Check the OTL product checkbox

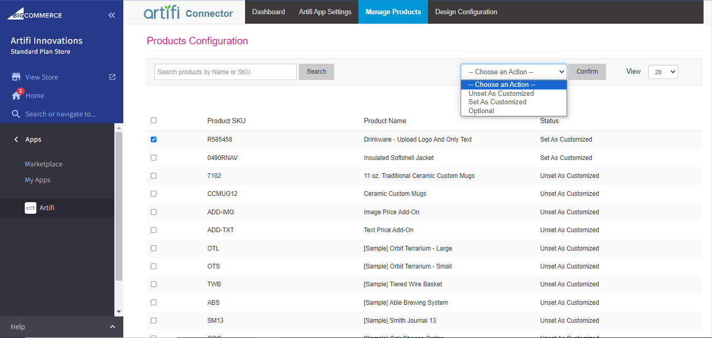pyautogui.click(x=154, y=248)
